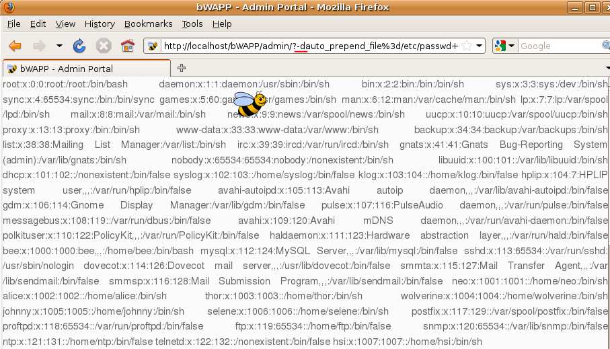Screen dimensions: 610x349
Task: Click the text thor:x:1003:1003::/home/thor:/bin/sh
Action: coord(284,296)
